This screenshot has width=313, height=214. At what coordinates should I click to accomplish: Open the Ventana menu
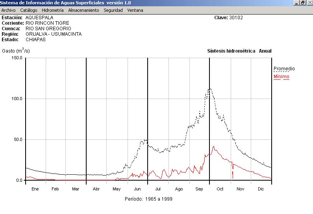pyautogui.click(x=135, y=10)
